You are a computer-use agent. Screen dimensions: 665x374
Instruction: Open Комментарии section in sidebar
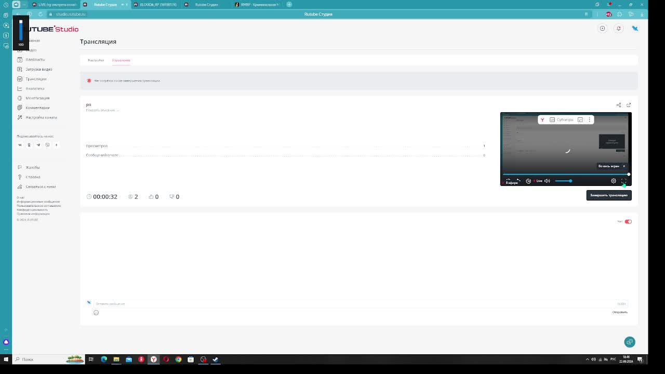tap(37, 108)
